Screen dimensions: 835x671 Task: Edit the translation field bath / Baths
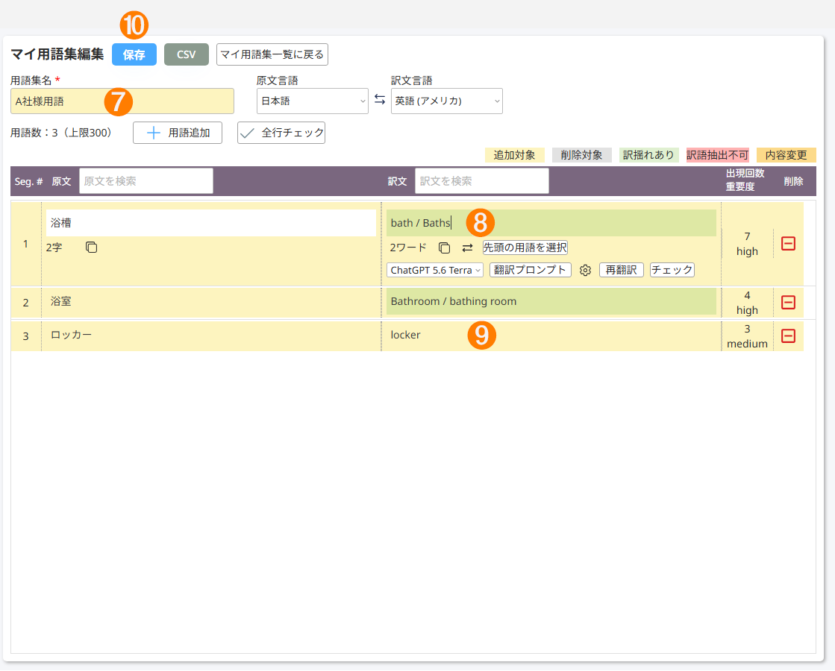pos(551,223)
